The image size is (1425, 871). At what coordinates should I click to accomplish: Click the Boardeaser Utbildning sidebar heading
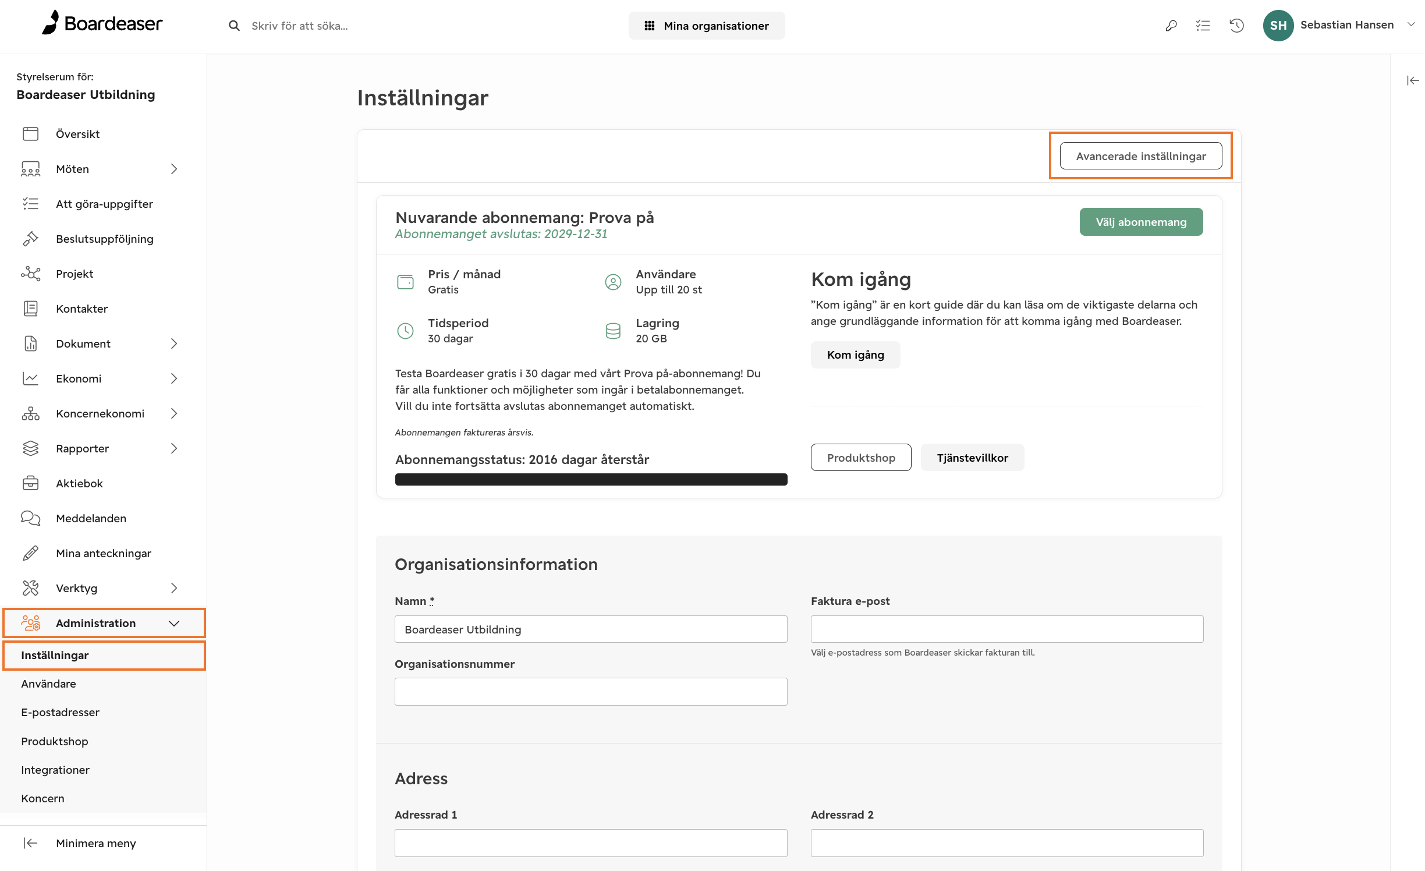click(86, 94)
